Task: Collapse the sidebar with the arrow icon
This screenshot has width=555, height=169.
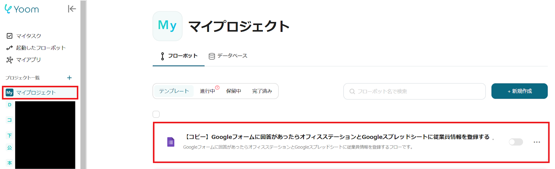Action: pyautogui.click(x=72, y=9)
